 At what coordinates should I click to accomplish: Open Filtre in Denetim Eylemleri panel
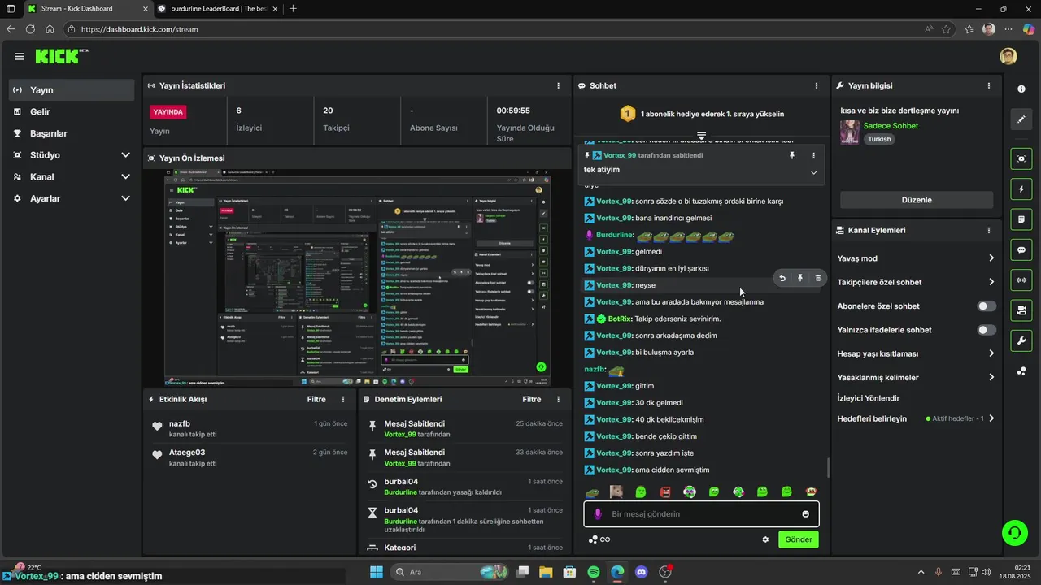pos(532,399)
